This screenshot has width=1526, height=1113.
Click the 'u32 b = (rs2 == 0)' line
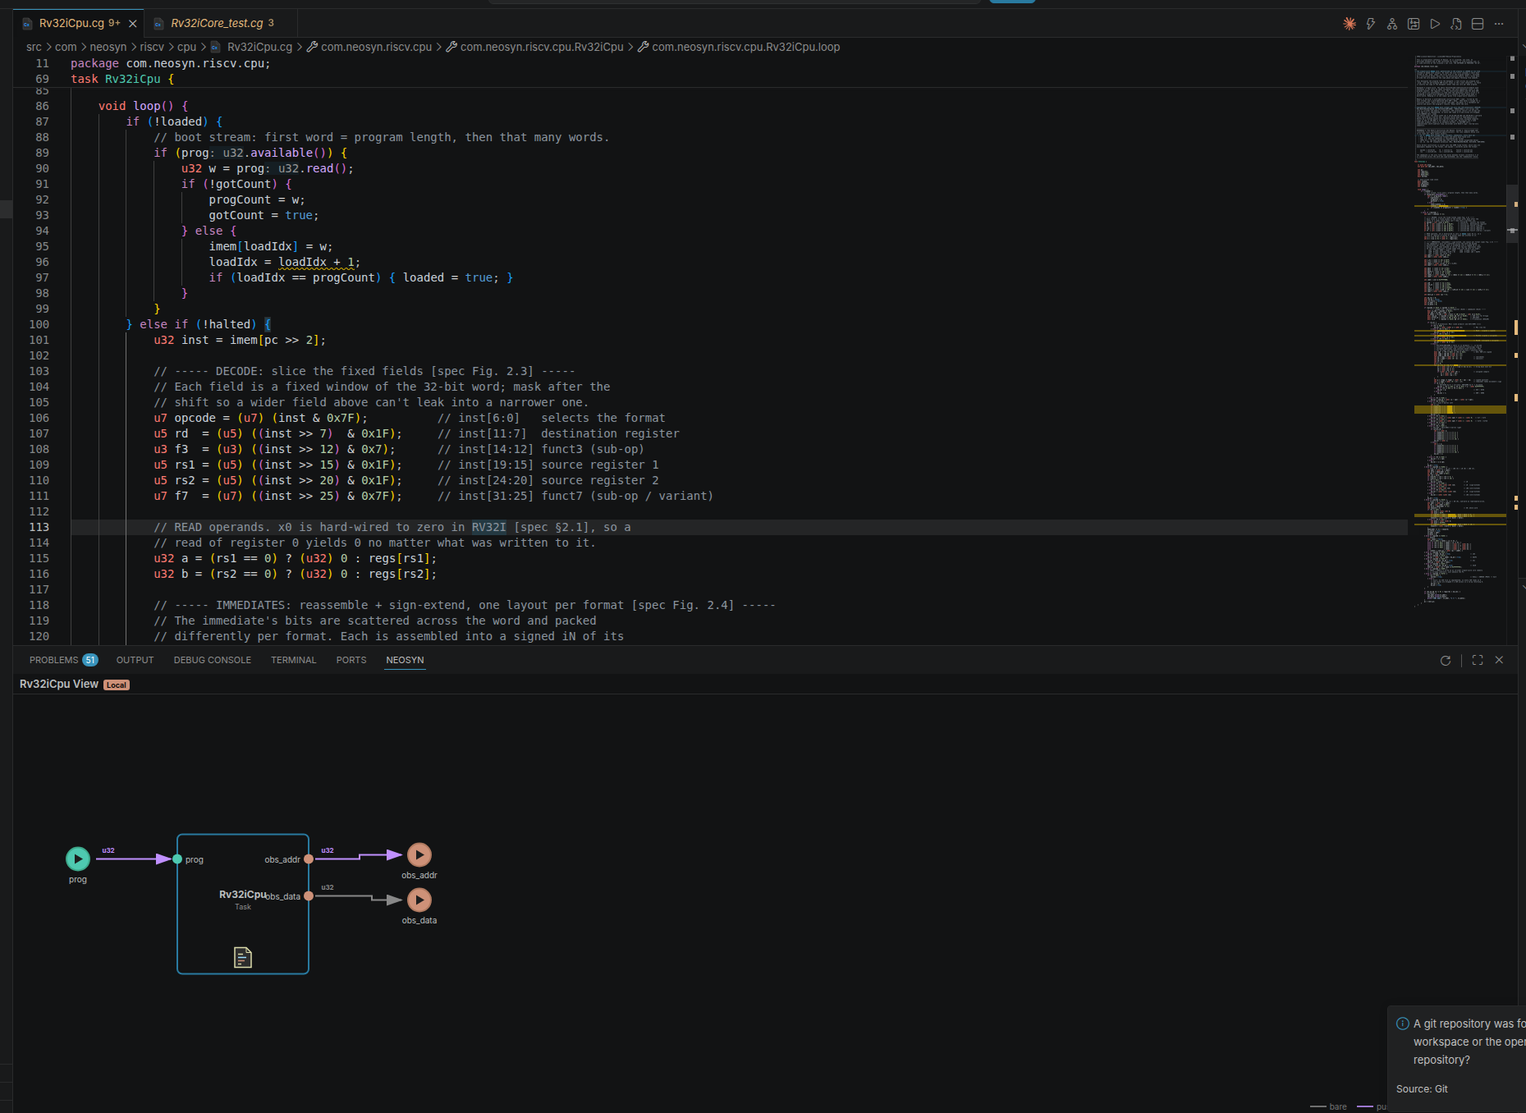[296, 574]
